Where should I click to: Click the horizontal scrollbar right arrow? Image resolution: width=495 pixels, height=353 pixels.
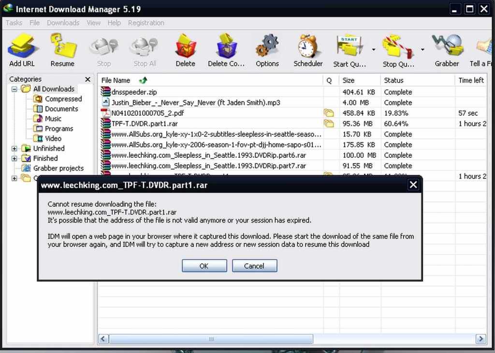coord(481,339)
